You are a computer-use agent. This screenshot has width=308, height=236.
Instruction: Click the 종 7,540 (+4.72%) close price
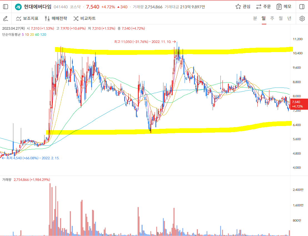131,29
